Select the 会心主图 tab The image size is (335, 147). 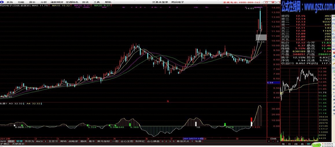click(127, 141)
